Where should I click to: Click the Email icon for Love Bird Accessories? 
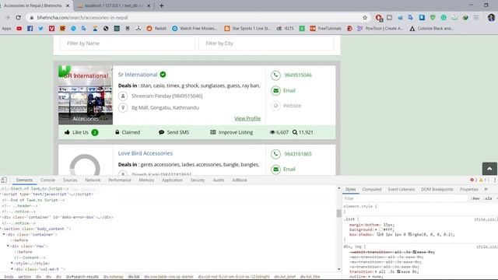coord(275,170)
